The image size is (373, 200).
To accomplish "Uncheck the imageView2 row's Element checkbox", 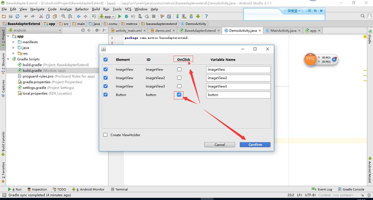I will coord(106,78).
